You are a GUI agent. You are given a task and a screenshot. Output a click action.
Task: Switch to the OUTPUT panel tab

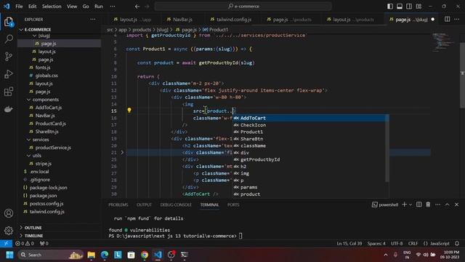(x=144, y=205)
